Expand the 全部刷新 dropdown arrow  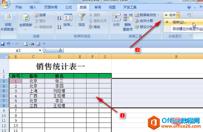(x=25, y=30)
